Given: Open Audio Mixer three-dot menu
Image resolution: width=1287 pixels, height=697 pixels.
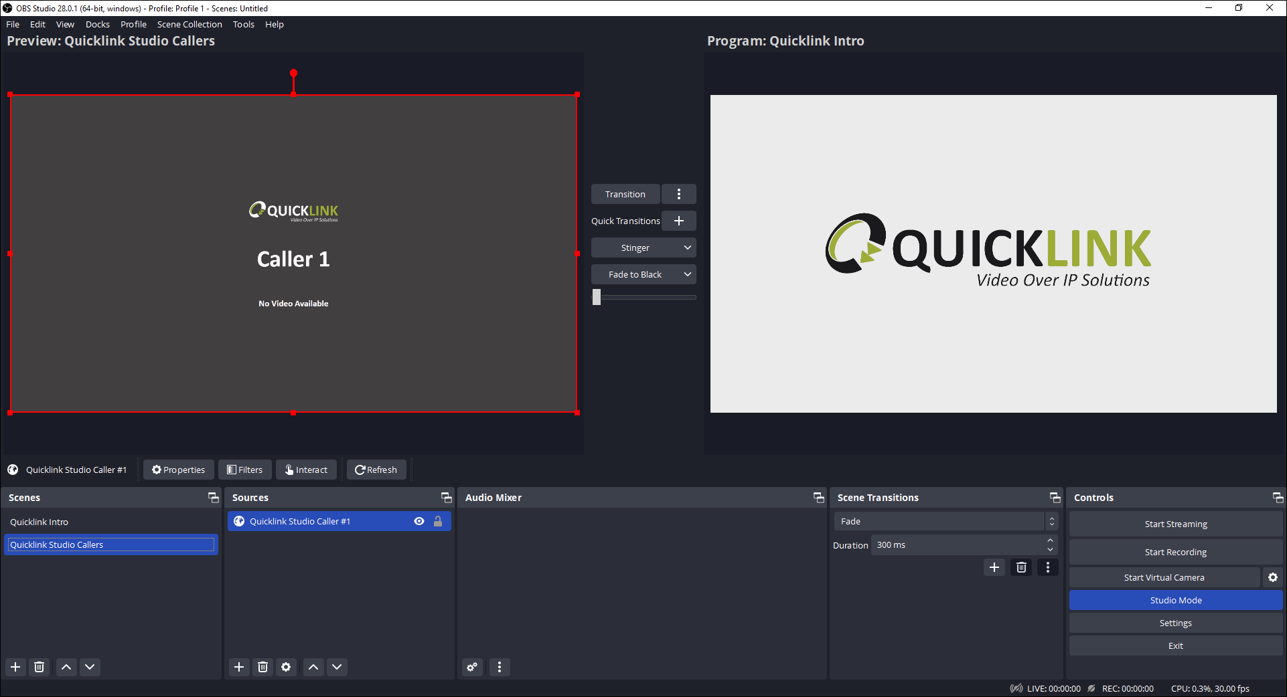Looking at the screenshot, I should (500, 667).
